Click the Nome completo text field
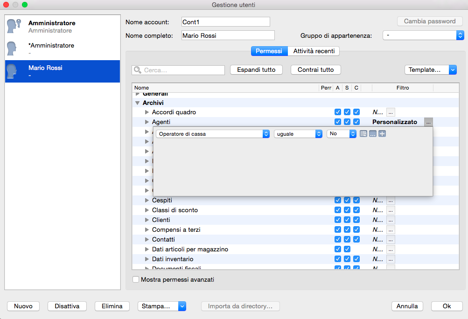 pos(227,35)
